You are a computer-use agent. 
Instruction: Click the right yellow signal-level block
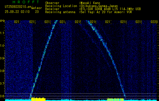116,99
